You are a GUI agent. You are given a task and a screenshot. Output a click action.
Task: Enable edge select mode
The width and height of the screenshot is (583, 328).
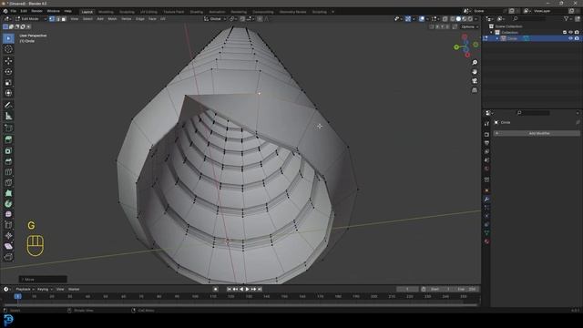[x=57, y=18]
